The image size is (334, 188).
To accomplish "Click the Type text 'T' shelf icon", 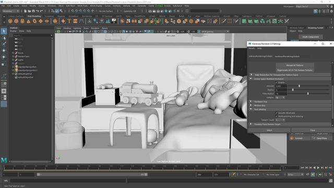I will [69, 21].
